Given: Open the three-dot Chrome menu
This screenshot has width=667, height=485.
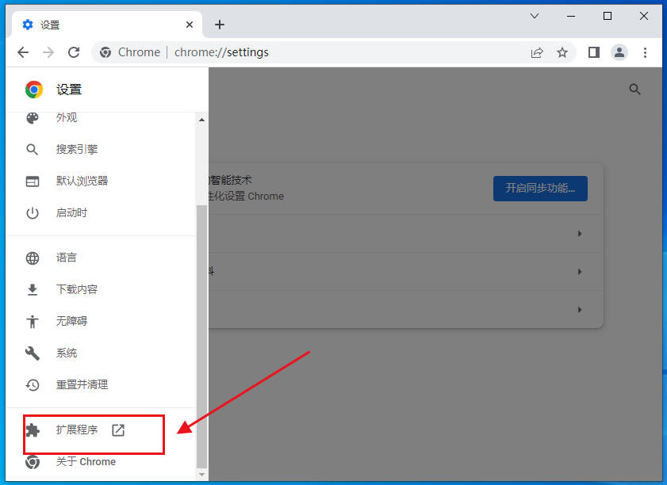Looking at the screenshot, I should tap(645, 52).
